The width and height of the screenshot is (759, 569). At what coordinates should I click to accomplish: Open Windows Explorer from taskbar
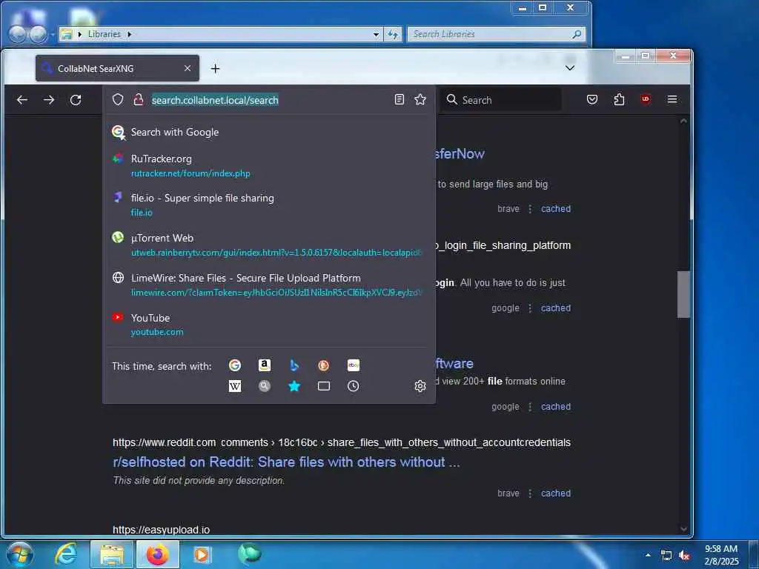(x=112, y=555)
